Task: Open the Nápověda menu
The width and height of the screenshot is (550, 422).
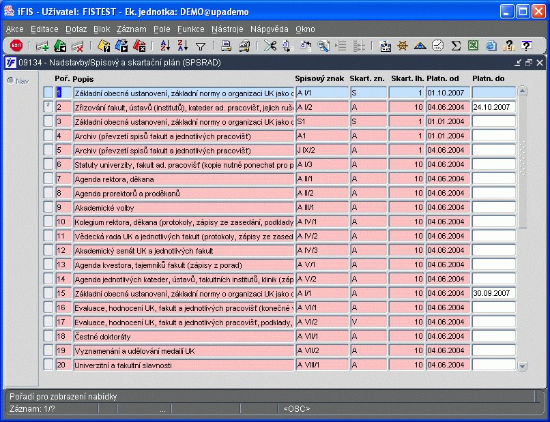Action: [x=270, y=29]
